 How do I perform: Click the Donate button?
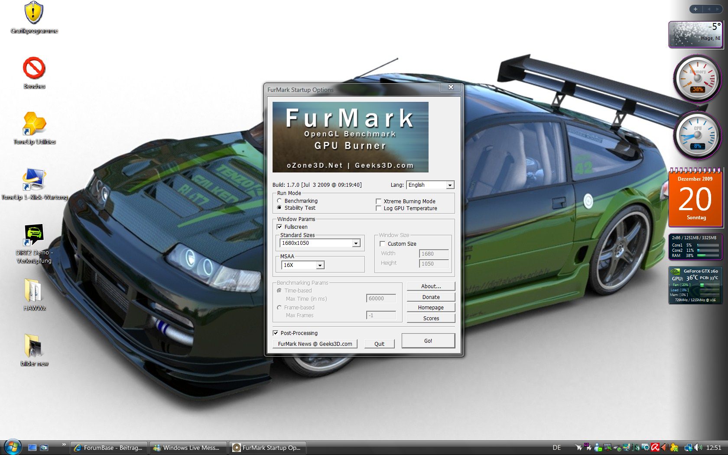(x=431, y=297)
